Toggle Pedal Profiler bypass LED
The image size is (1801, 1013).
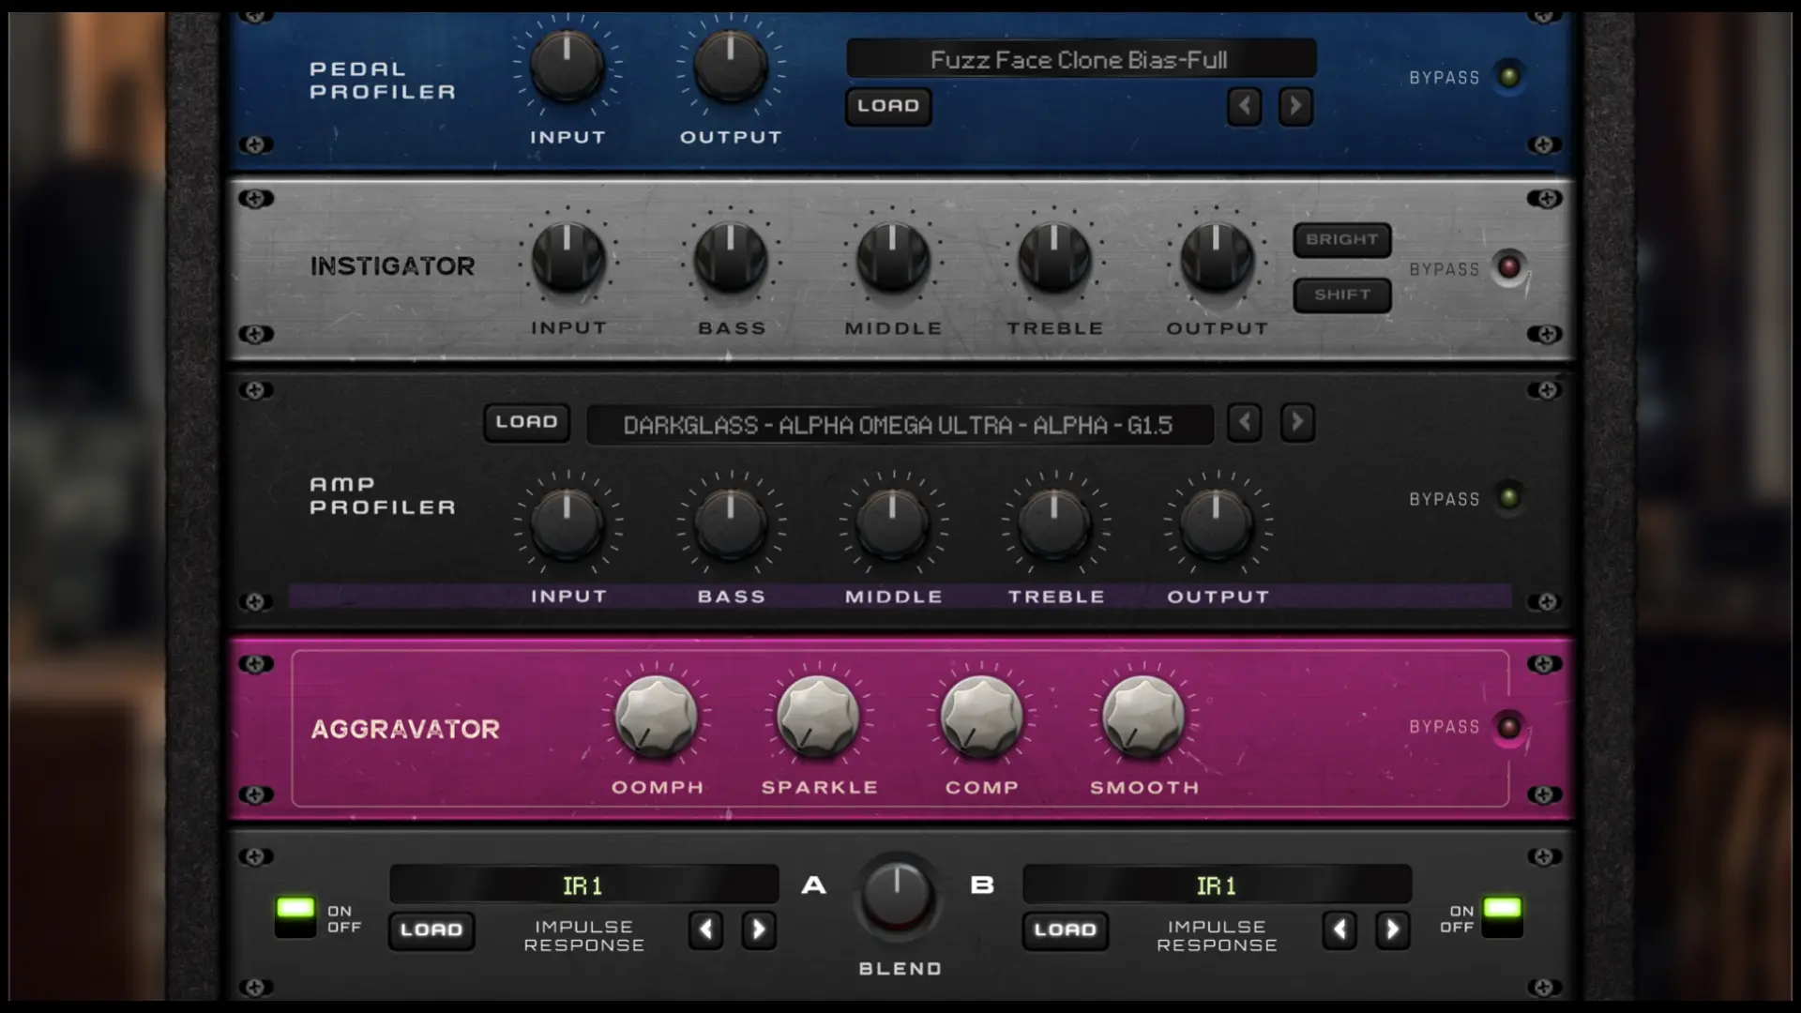(x=1508, y=76)
